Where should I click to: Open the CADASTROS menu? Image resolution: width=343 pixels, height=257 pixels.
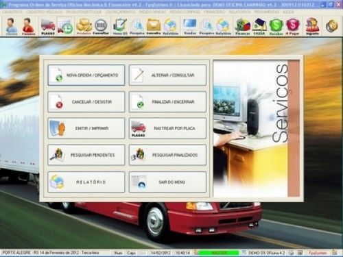(12, 12)
